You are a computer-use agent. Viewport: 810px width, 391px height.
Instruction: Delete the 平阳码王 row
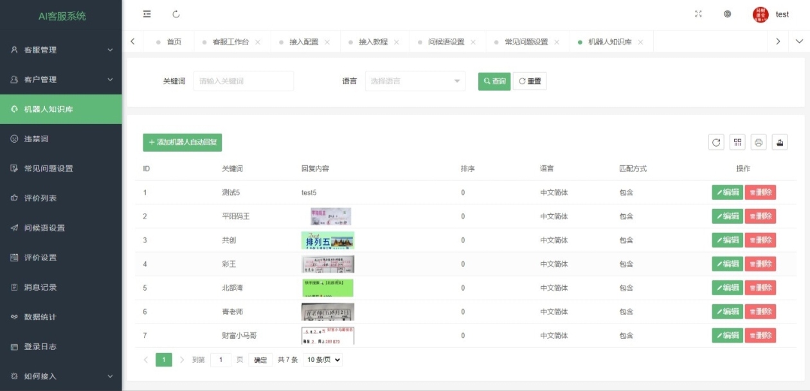tap(760, 216)
